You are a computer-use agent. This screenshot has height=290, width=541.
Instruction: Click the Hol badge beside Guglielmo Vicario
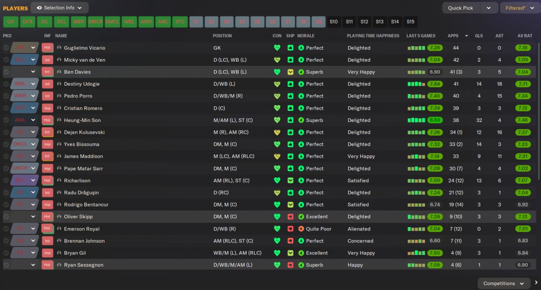[x=47, y=48]
